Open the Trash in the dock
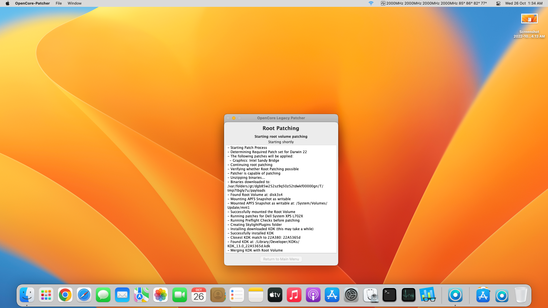Viewport: 548px width, 308px height. tap(521, 295)
